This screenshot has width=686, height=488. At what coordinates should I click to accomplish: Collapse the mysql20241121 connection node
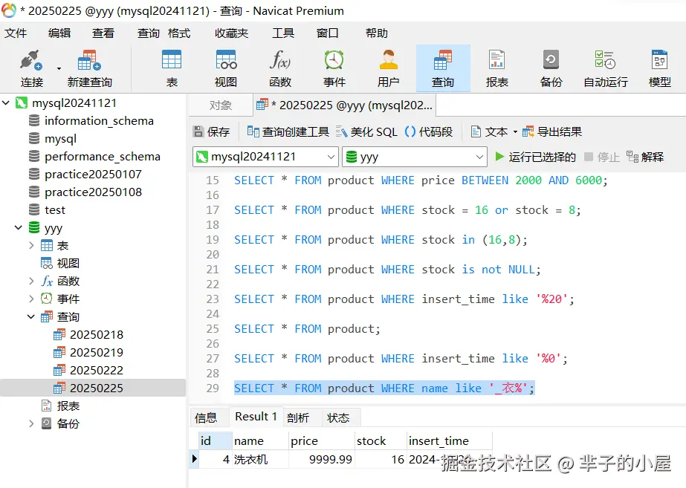(6, 103)
